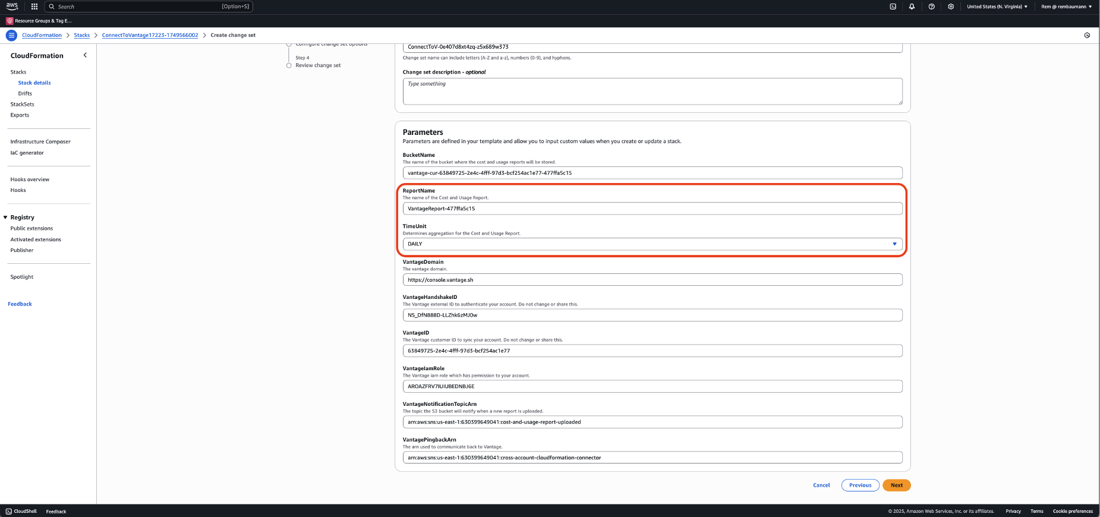Click the ReportName input field

click(653, 209)
